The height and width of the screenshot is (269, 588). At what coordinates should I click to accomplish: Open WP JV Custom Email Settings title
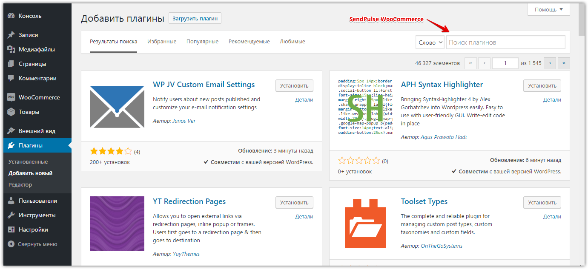204,85
